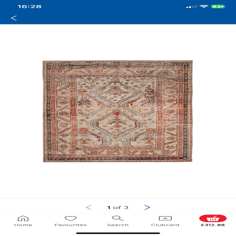
Task: Select the Clubcard tab label
Action: click(x=165, y=225)
